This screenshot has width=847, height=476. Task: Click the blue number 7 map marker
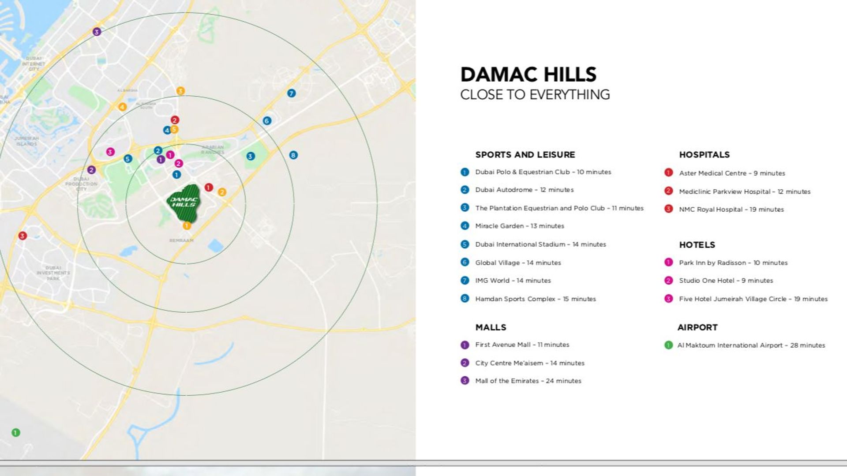tap(291, 93)
